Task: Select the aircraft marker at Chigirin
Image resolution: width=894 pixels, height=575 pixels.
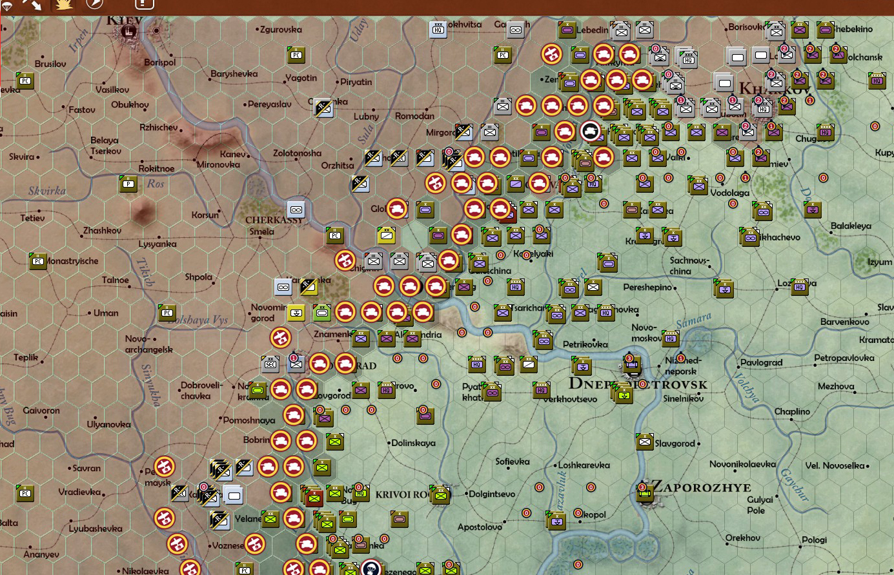Action: click(x=345, y=260)
